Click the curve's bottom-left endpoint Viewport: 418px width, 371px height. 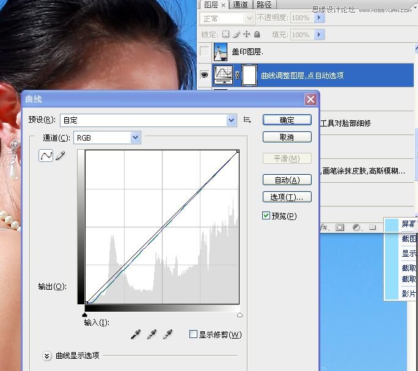(86, 303)
